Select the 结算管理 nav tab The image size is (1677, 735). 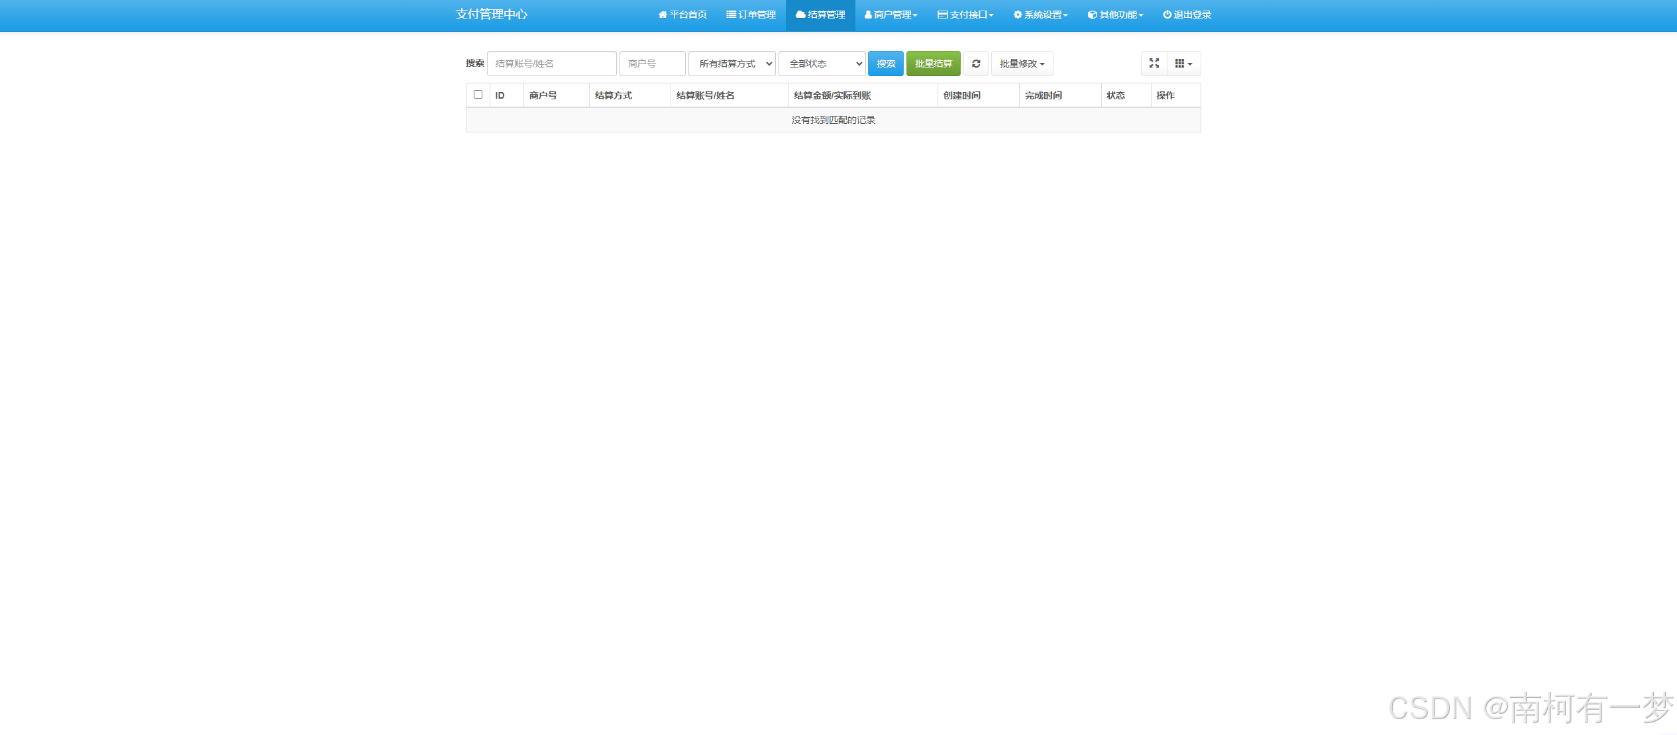pyautogui.click(x=820, y=15)
